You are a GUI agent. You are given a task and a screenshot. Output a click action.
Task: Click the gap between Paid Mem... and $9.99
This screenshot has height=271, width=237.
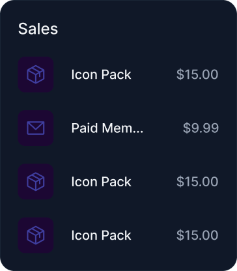163,128
